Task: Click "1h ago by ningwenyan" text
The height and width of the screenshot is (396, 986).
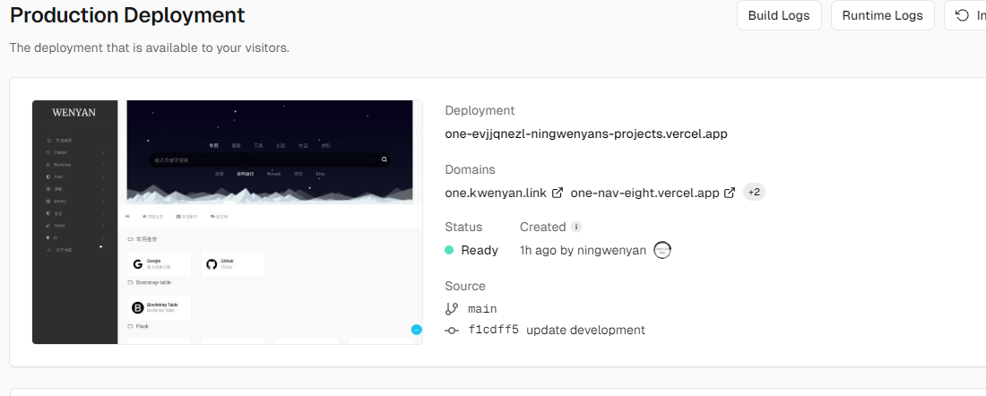Action: tap(583, 250)
